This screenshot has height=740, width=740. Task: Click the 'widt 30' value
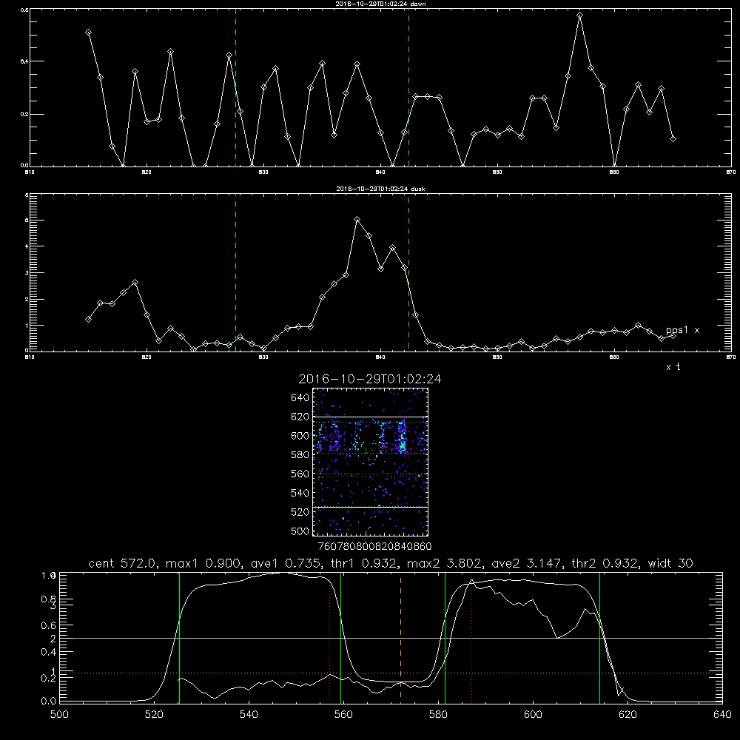(670, 563)
